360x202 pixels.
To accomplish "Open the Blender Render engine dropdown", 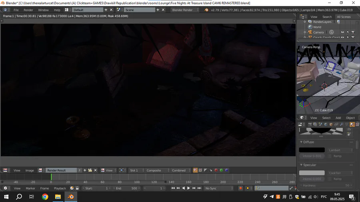I will (185, 10).
